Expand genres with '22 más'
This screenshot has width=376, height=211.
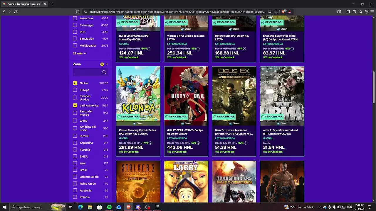[x=79, y=53]
